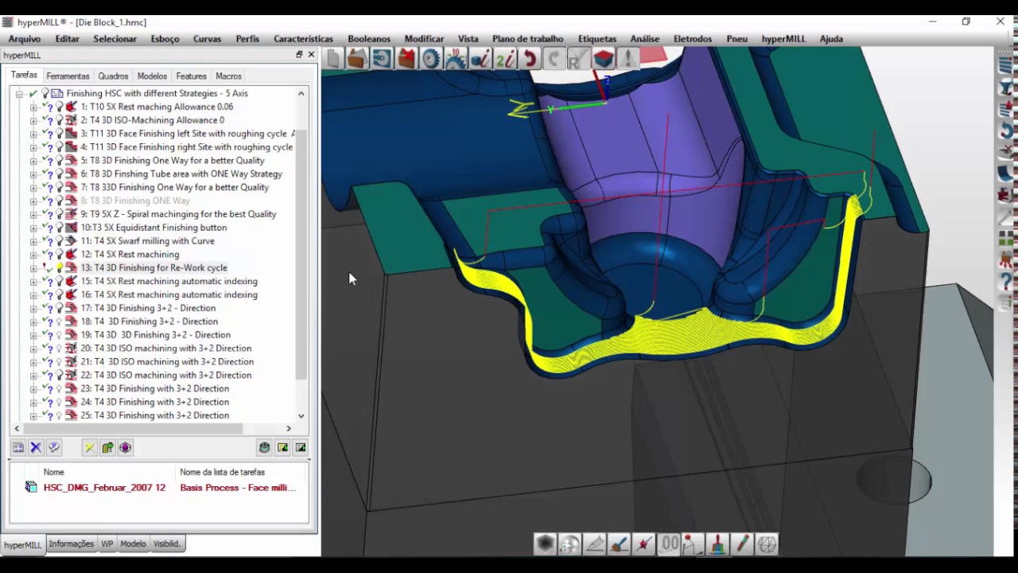1018x573 pixels.
Task: Toggle the lightbulb for job 1: T10 5X Rest maching
Action: (59, 107)
